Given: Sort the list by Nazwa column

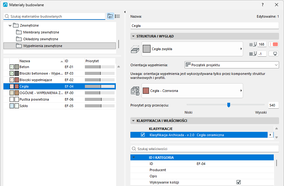Looking at the screenshot, I should click(41, 61).
